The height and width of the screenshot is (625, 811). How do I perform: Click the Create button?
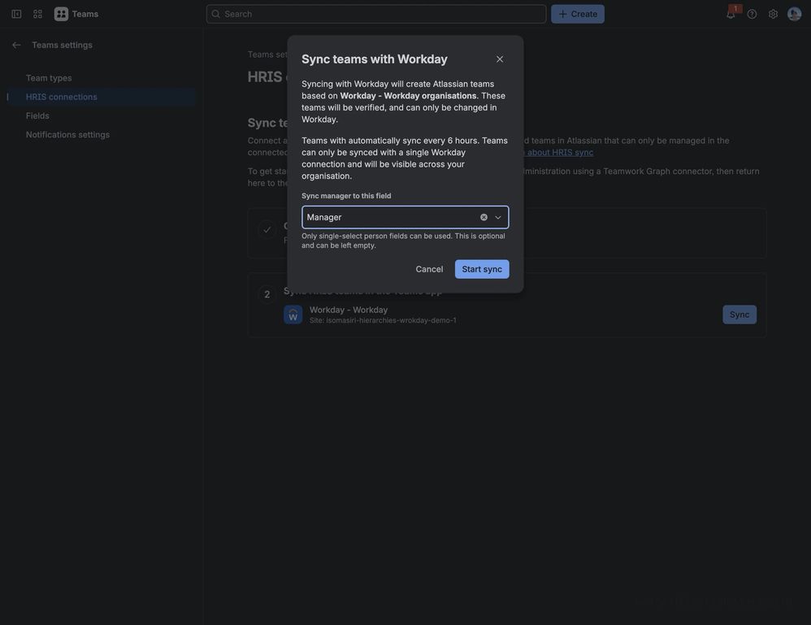tap(578, 14)
